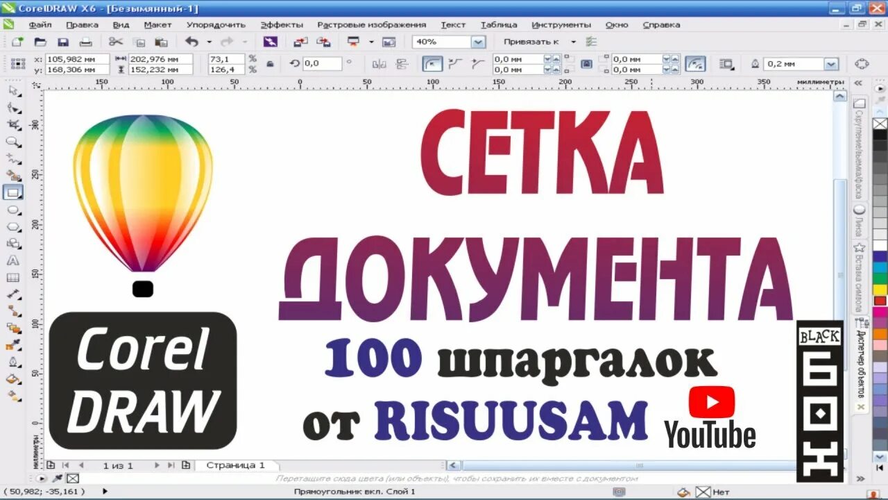Select the Interactive Fill tool
The width and height of the screenshot is (888, 500).
click(x=14, y=396)
